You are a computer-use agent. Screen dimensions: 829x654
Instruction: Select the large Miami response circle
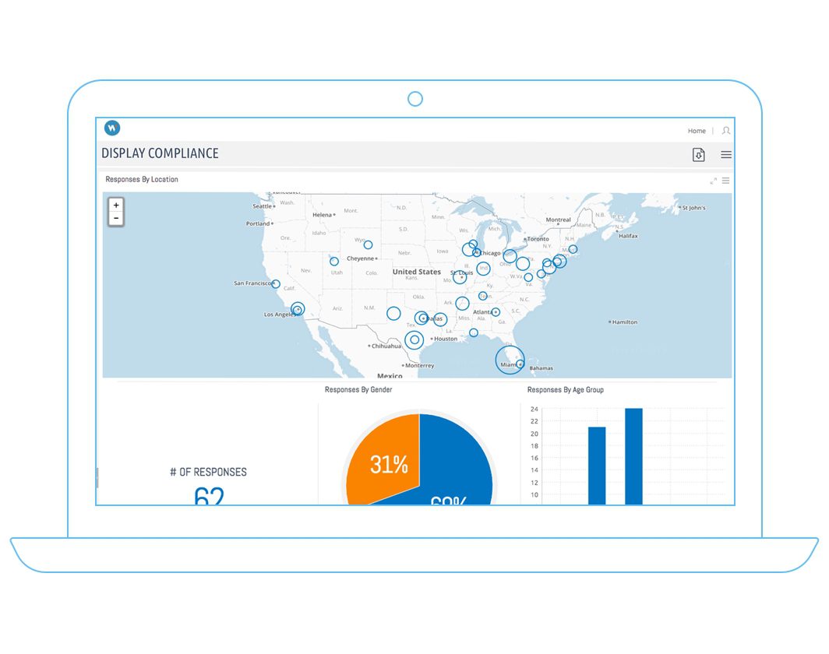(x=510, y=360)
